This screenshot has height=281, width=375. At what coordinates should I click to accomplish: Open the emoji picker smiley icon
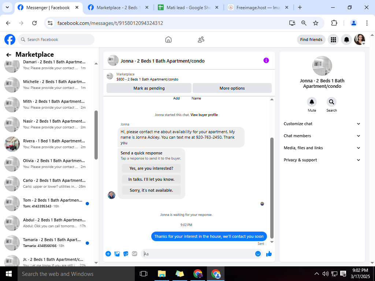click(258, 254)
